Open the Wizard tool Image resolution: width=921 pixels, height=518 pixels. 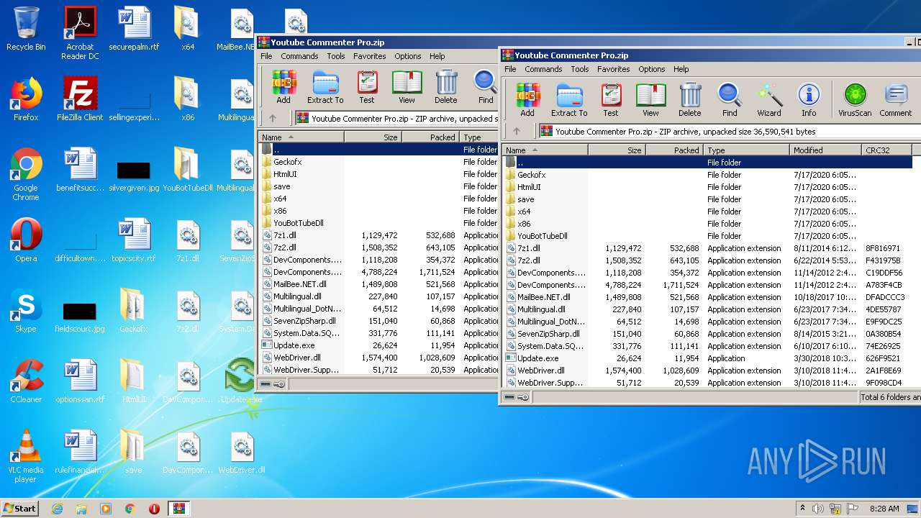click(x=768, y=99)
